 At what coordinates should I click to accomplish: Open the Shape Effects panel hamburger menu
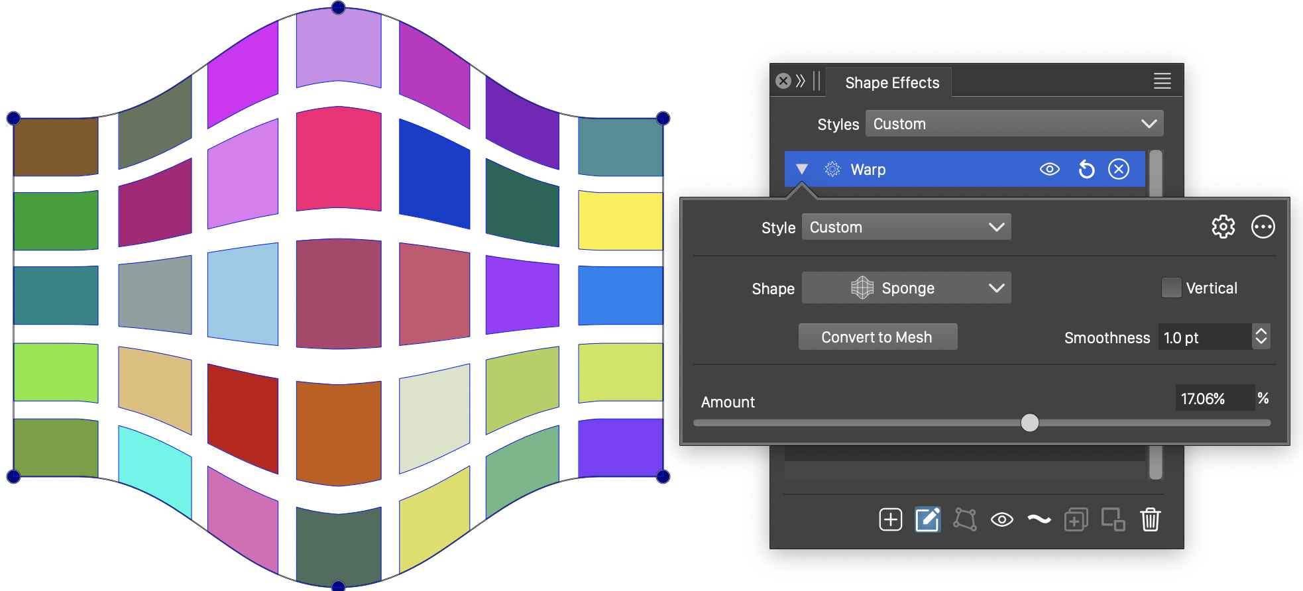(x=1162, y=81)
